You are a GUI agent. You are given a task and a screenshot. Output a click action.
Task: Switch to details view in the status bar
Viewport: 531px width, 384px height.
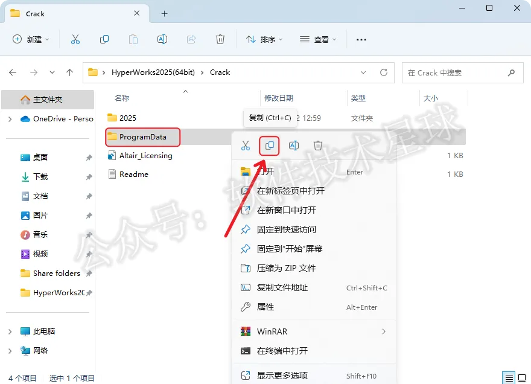pyautogui.click(x=509, y=378)
